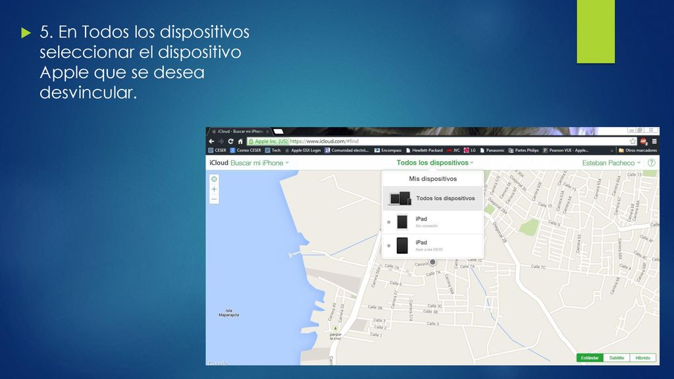Viewport: 674px width, 379px height.
Task: Open the Encompass bookmark
Action: pos(388,151)
